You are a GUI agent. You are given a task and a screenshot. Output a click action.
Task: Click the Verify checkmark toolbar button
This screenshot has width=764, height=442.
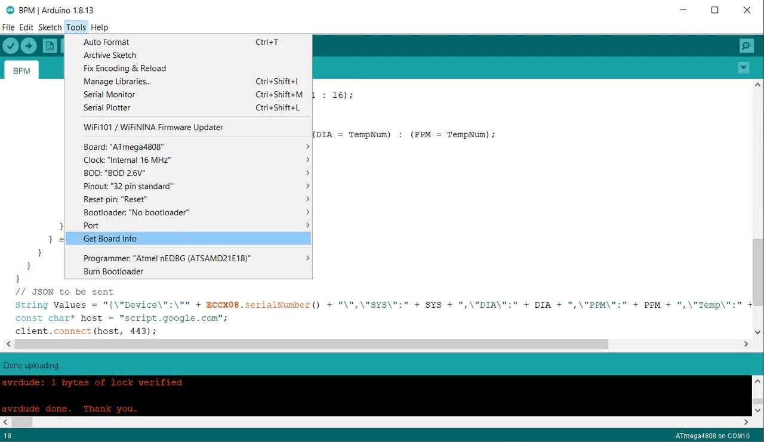[x=11, y=46]
